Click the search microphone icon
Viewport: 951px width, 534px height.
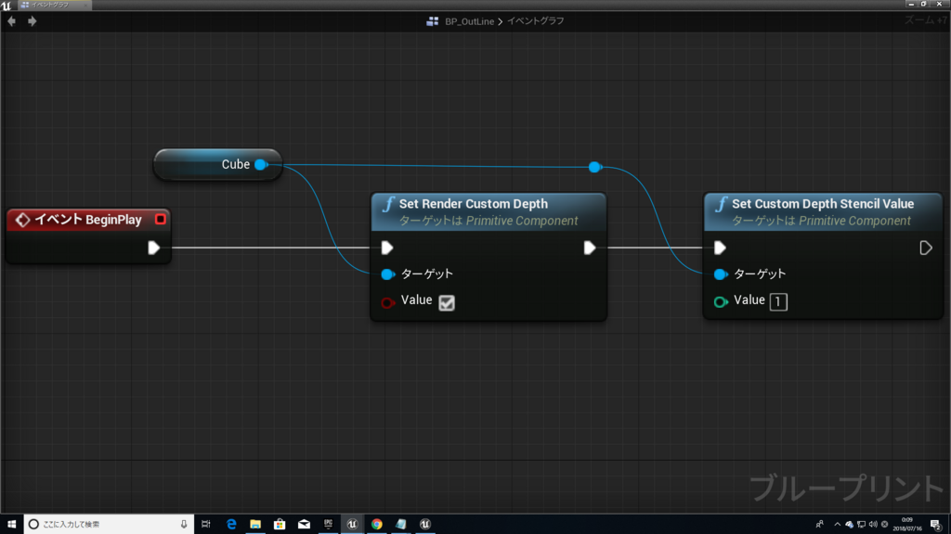pos(184,525)
